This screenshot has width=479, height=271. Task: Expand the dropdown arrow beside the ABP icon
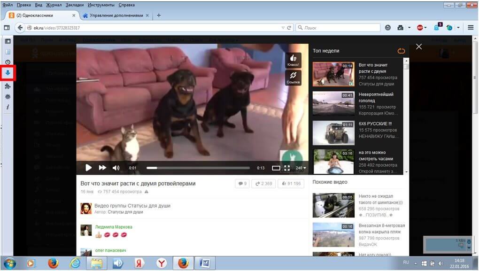point(426,28)
